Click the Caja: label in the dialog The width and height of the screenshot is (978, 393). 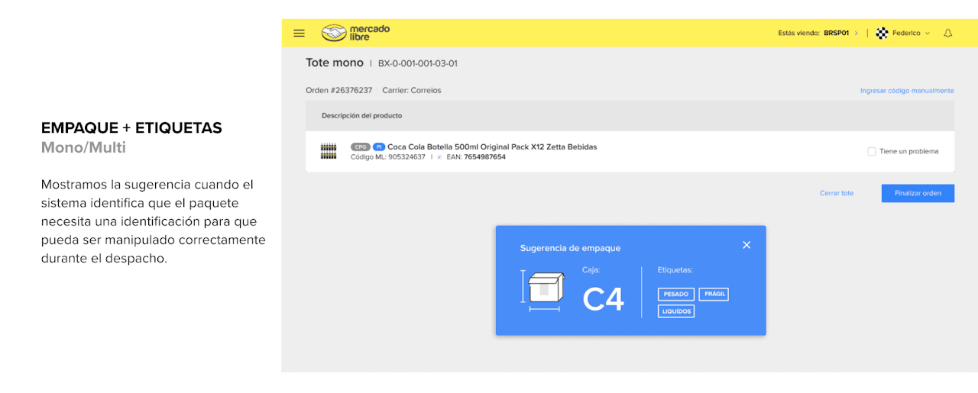click(x=591, y=270)
